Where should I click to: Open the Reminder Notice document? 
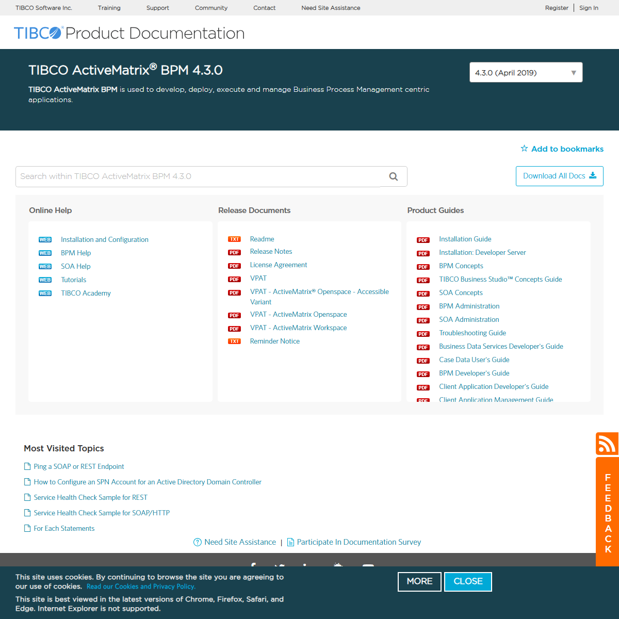point(274,341)
